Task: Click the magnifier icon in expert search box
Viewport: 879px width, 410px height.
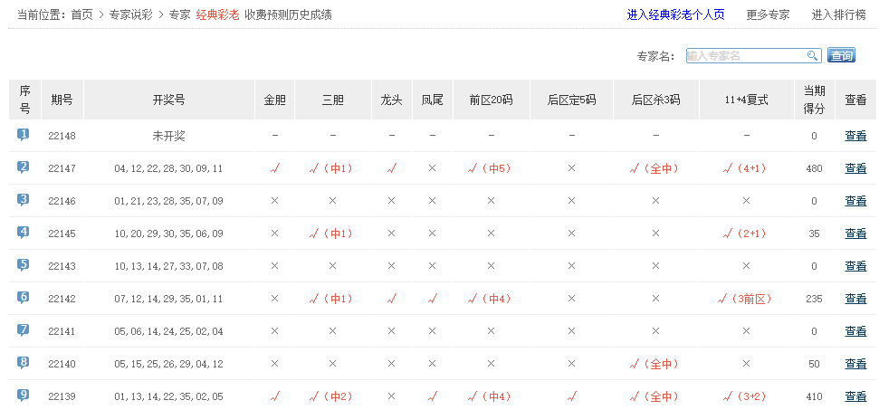Action: point(812,56)
